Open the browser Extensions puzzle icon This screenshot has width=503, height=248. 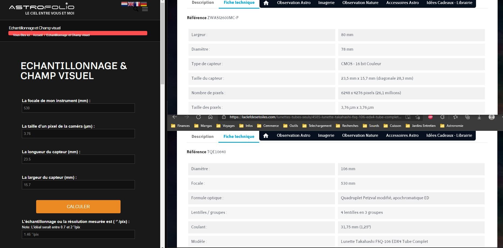(x=442, y=117)
